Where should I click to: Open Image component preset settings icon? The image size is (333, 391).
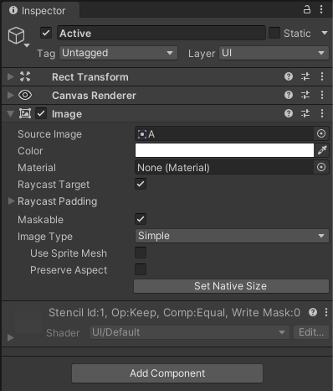(305, 113)
